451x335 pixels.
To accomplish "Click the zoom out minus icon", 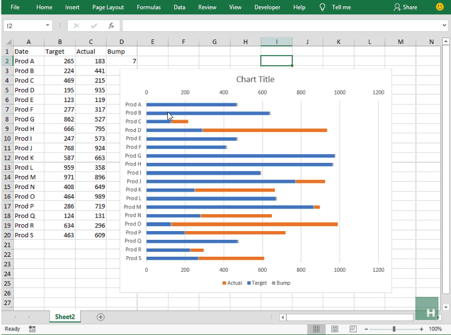I will coord(366,329).
